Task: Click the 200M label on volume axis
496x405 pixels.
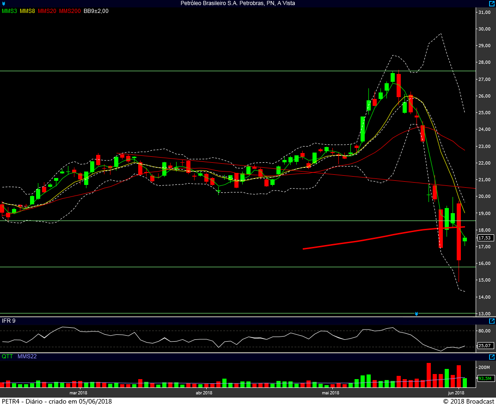Action: click(484, 368)
